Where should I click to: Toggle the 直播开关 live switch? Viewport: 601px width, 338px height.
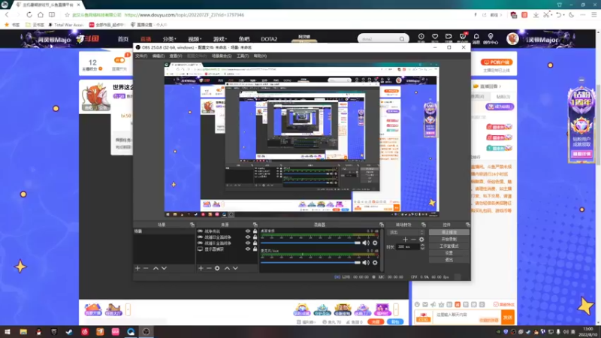tap(119, 60)
